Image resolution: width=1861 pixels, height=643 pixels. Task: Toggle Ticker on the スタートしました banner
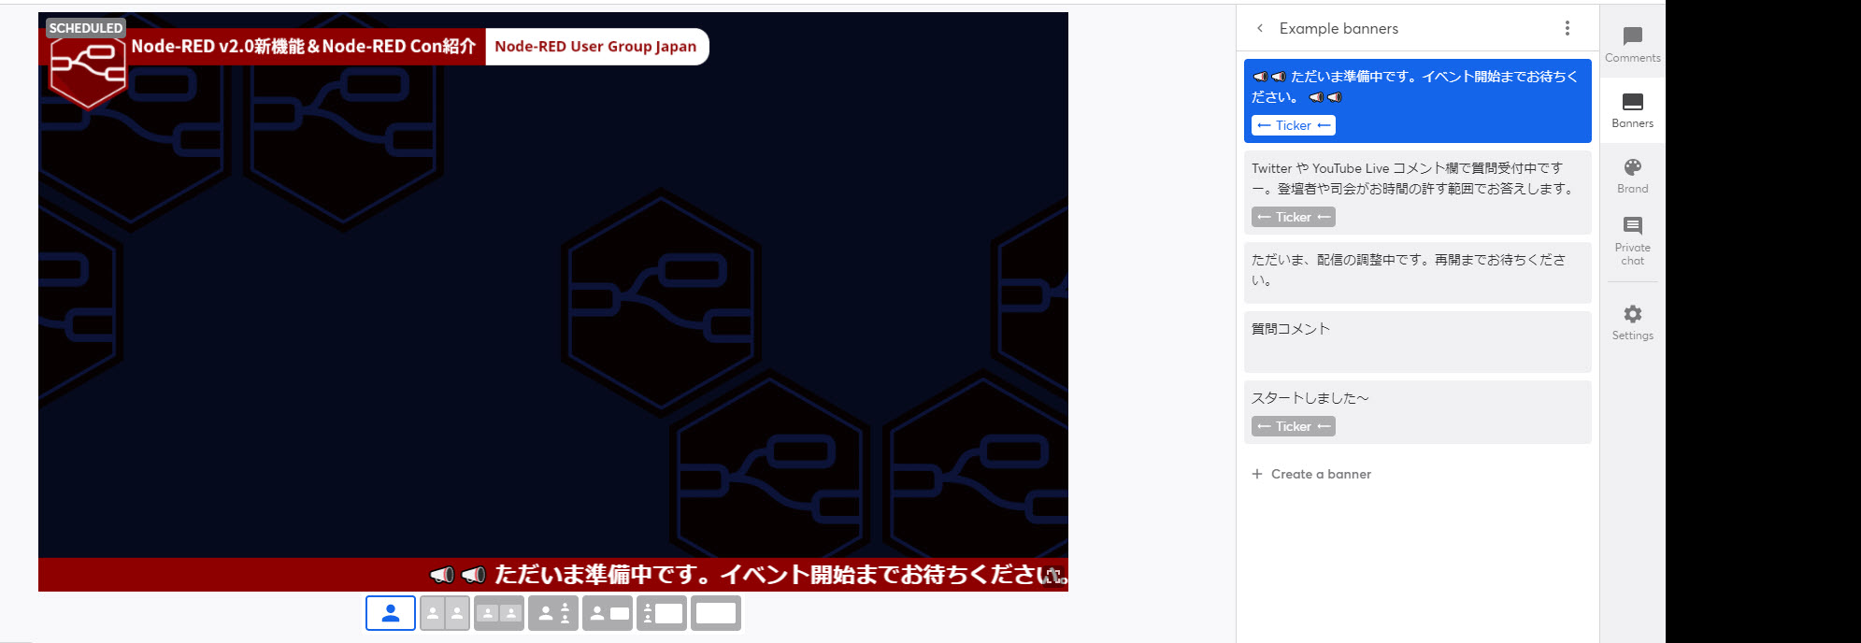coord(1293,426)
